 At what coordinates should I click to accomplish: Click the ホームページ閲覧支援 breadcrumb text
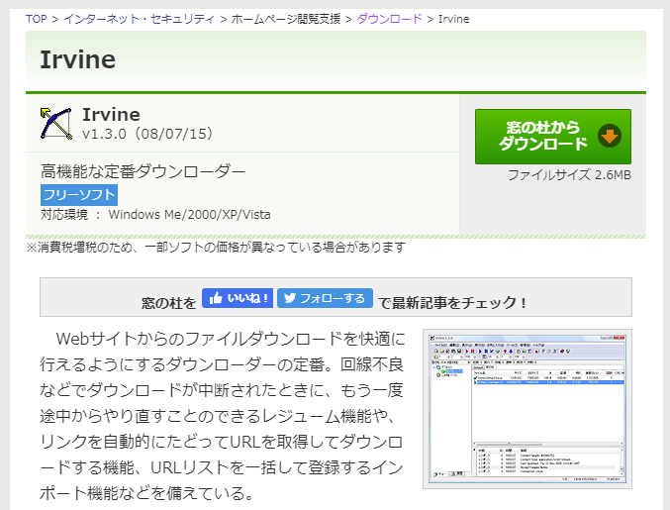pyautogui.click(x=286, y=19)
